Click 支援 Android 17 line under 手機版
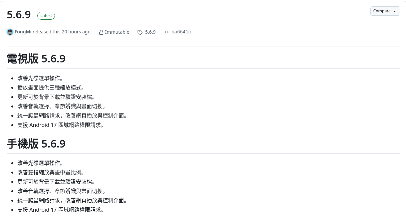406x216 pixels. click(61, 210)
